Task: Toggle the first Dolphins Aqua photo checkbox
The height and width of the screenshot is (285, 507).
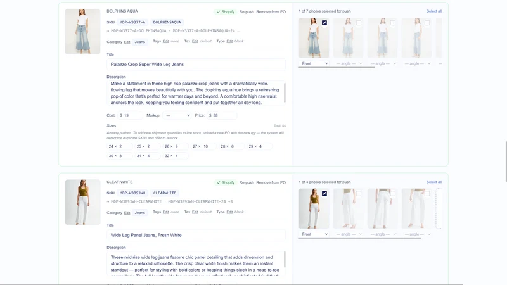Action: [x=324, y=23]
